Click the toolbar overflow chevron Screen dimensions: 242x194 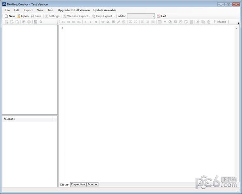tap(238, 23)
